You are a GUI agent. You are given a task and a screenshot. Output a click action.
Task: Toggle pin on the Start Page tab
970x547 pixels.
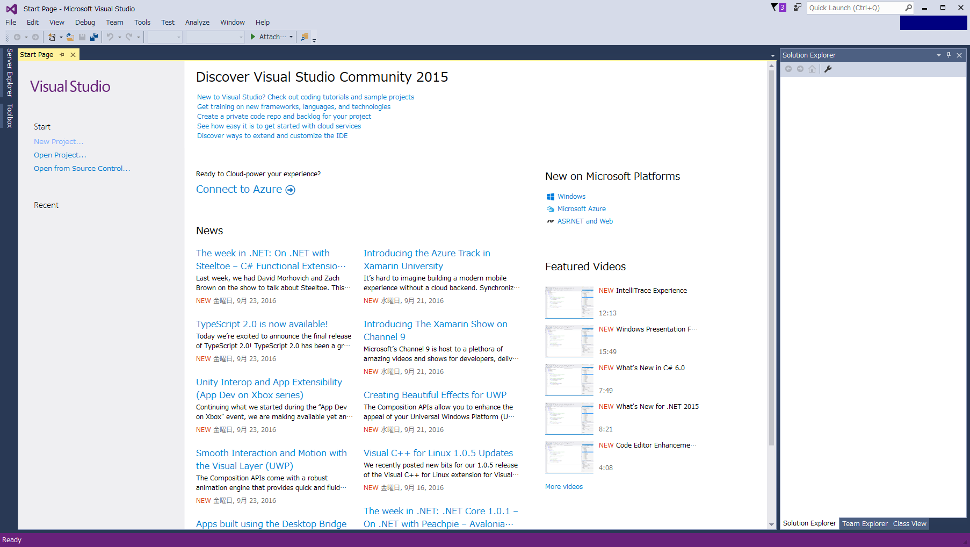tap(62, 55)
